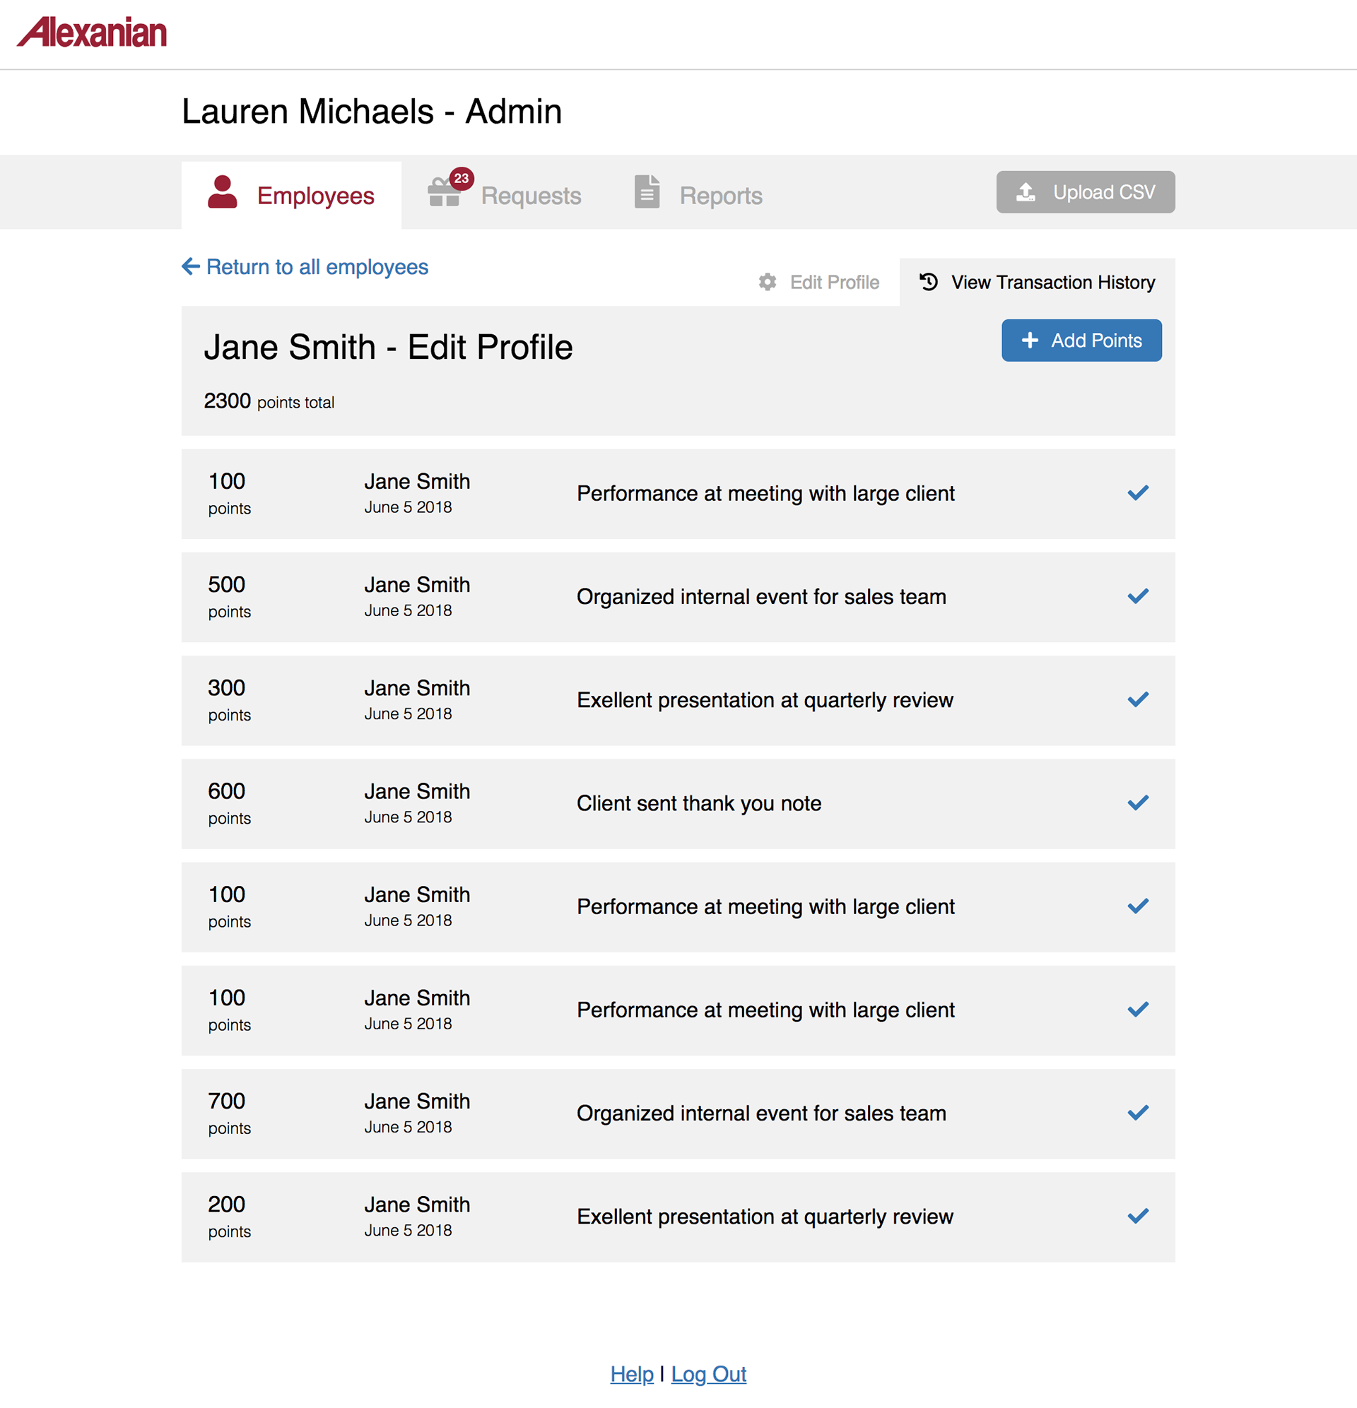Click the transaction history clock icon

[929, 282]
